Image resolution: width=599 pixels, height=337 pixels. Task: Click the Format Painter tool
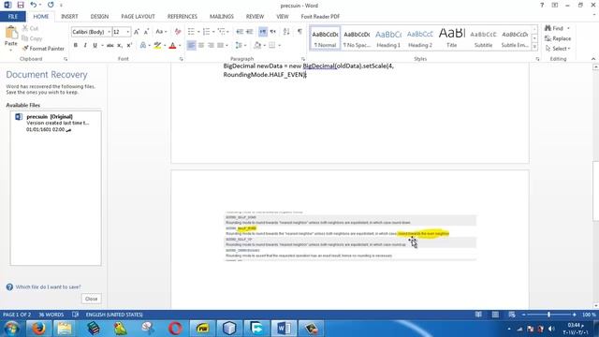click(x=43, y=49)
